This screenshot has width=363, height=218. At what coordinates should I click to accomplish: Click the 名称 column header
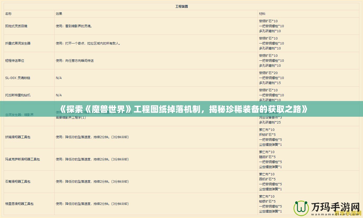point(8,14)
